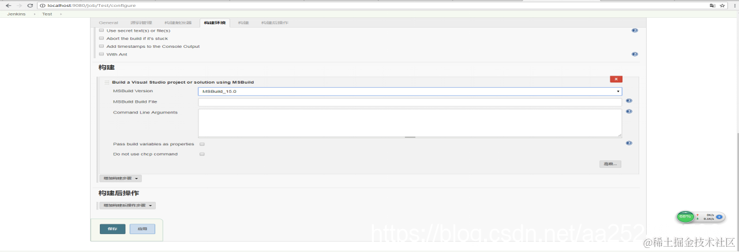Check Abort the build if it's stuck
739x252 pixels.
102,38
